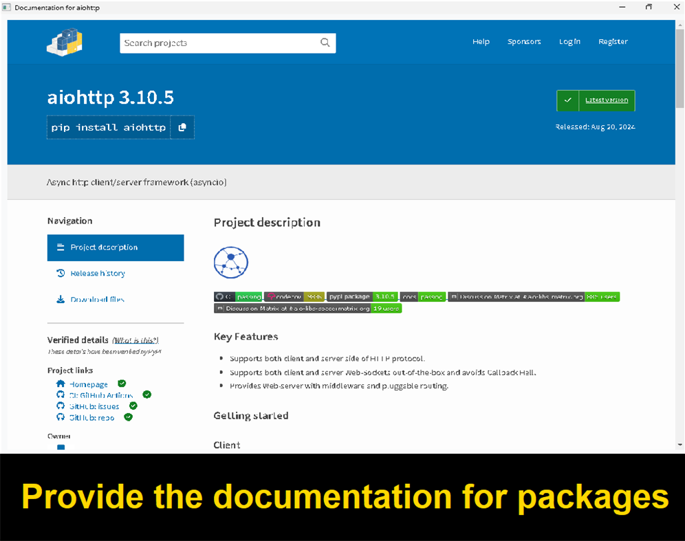The height and width of the screenshot is (541, 685).
Task: Click the Sponsors menu item
Action: [524, 41]
